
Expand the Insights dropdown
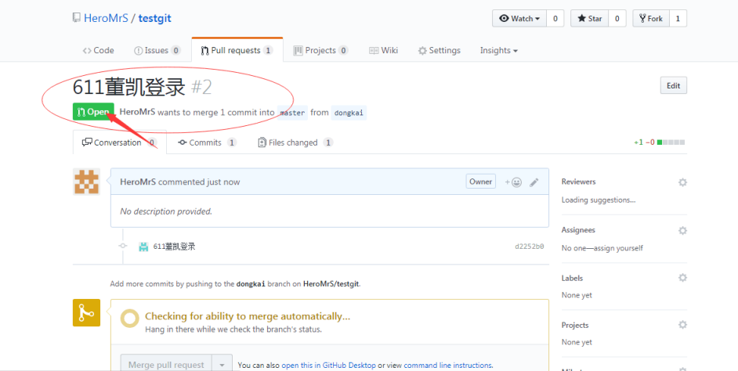(x=499, y=50)
